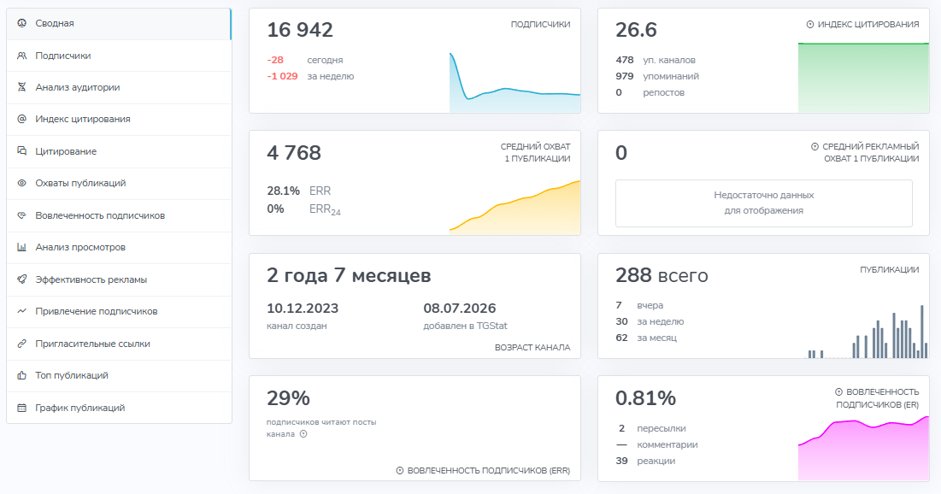Click the Сводная dashboard icon in sidebar
The height and width of the screenshot is (494, 941).
(21, 23)
